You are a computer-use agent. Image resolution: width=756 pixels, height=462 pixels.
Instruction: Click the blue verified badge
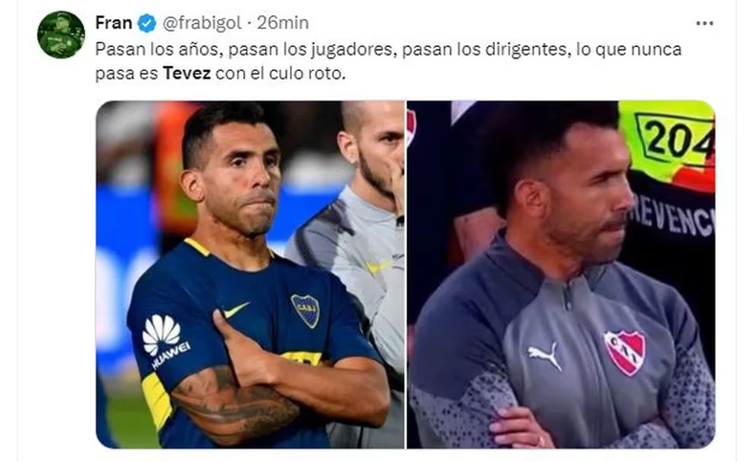pos(147,23)
